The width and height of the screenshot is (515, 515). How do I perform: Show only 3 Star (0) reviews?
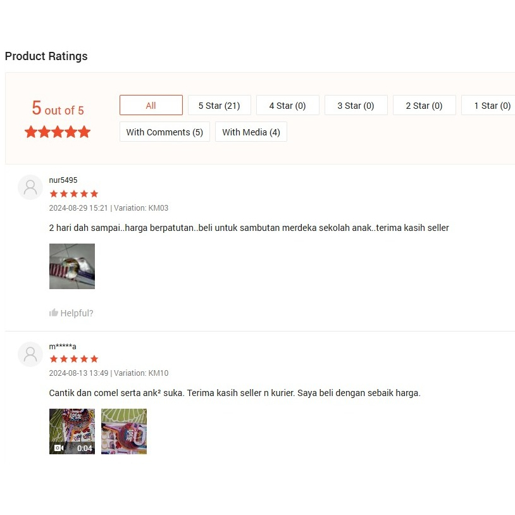click(x=356, y=106)
